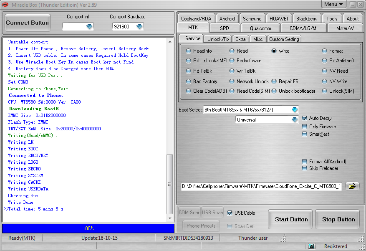Select the Wr TelBk radio option
366x251 pixels.
point(232,71)
